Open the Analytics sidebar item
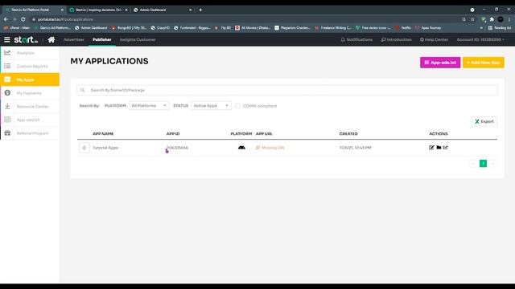Screen dimensions: 515x289 coord(30,53)
